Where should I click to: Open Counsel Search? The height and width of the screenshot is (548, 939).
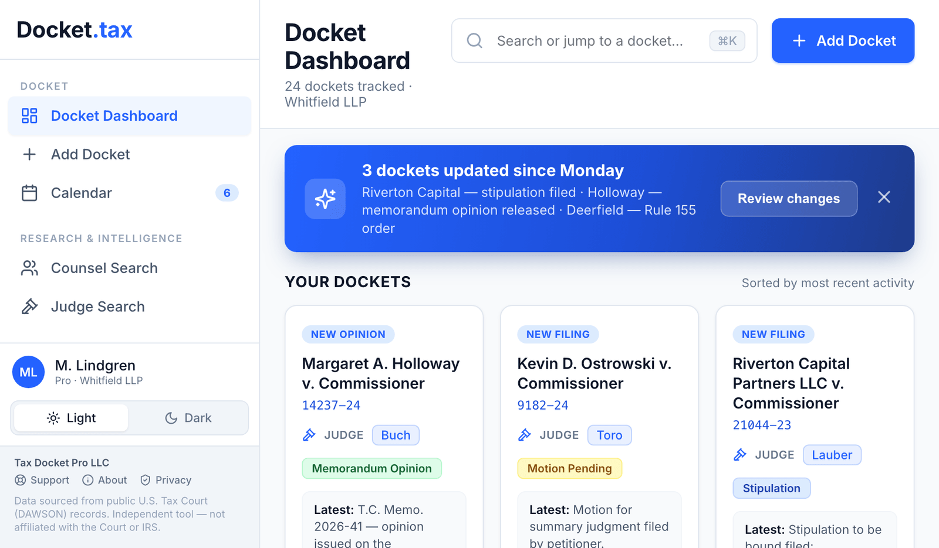tap(130, 268)
